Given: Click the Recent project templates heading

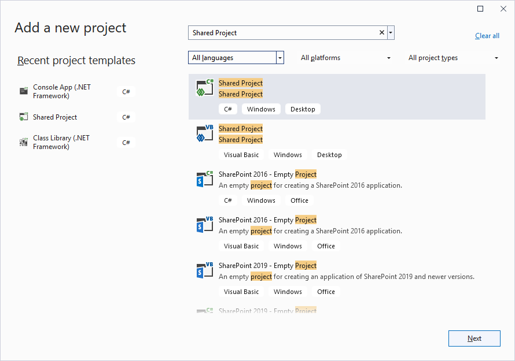Looking at the screenshot, I should tap(76, 60).
